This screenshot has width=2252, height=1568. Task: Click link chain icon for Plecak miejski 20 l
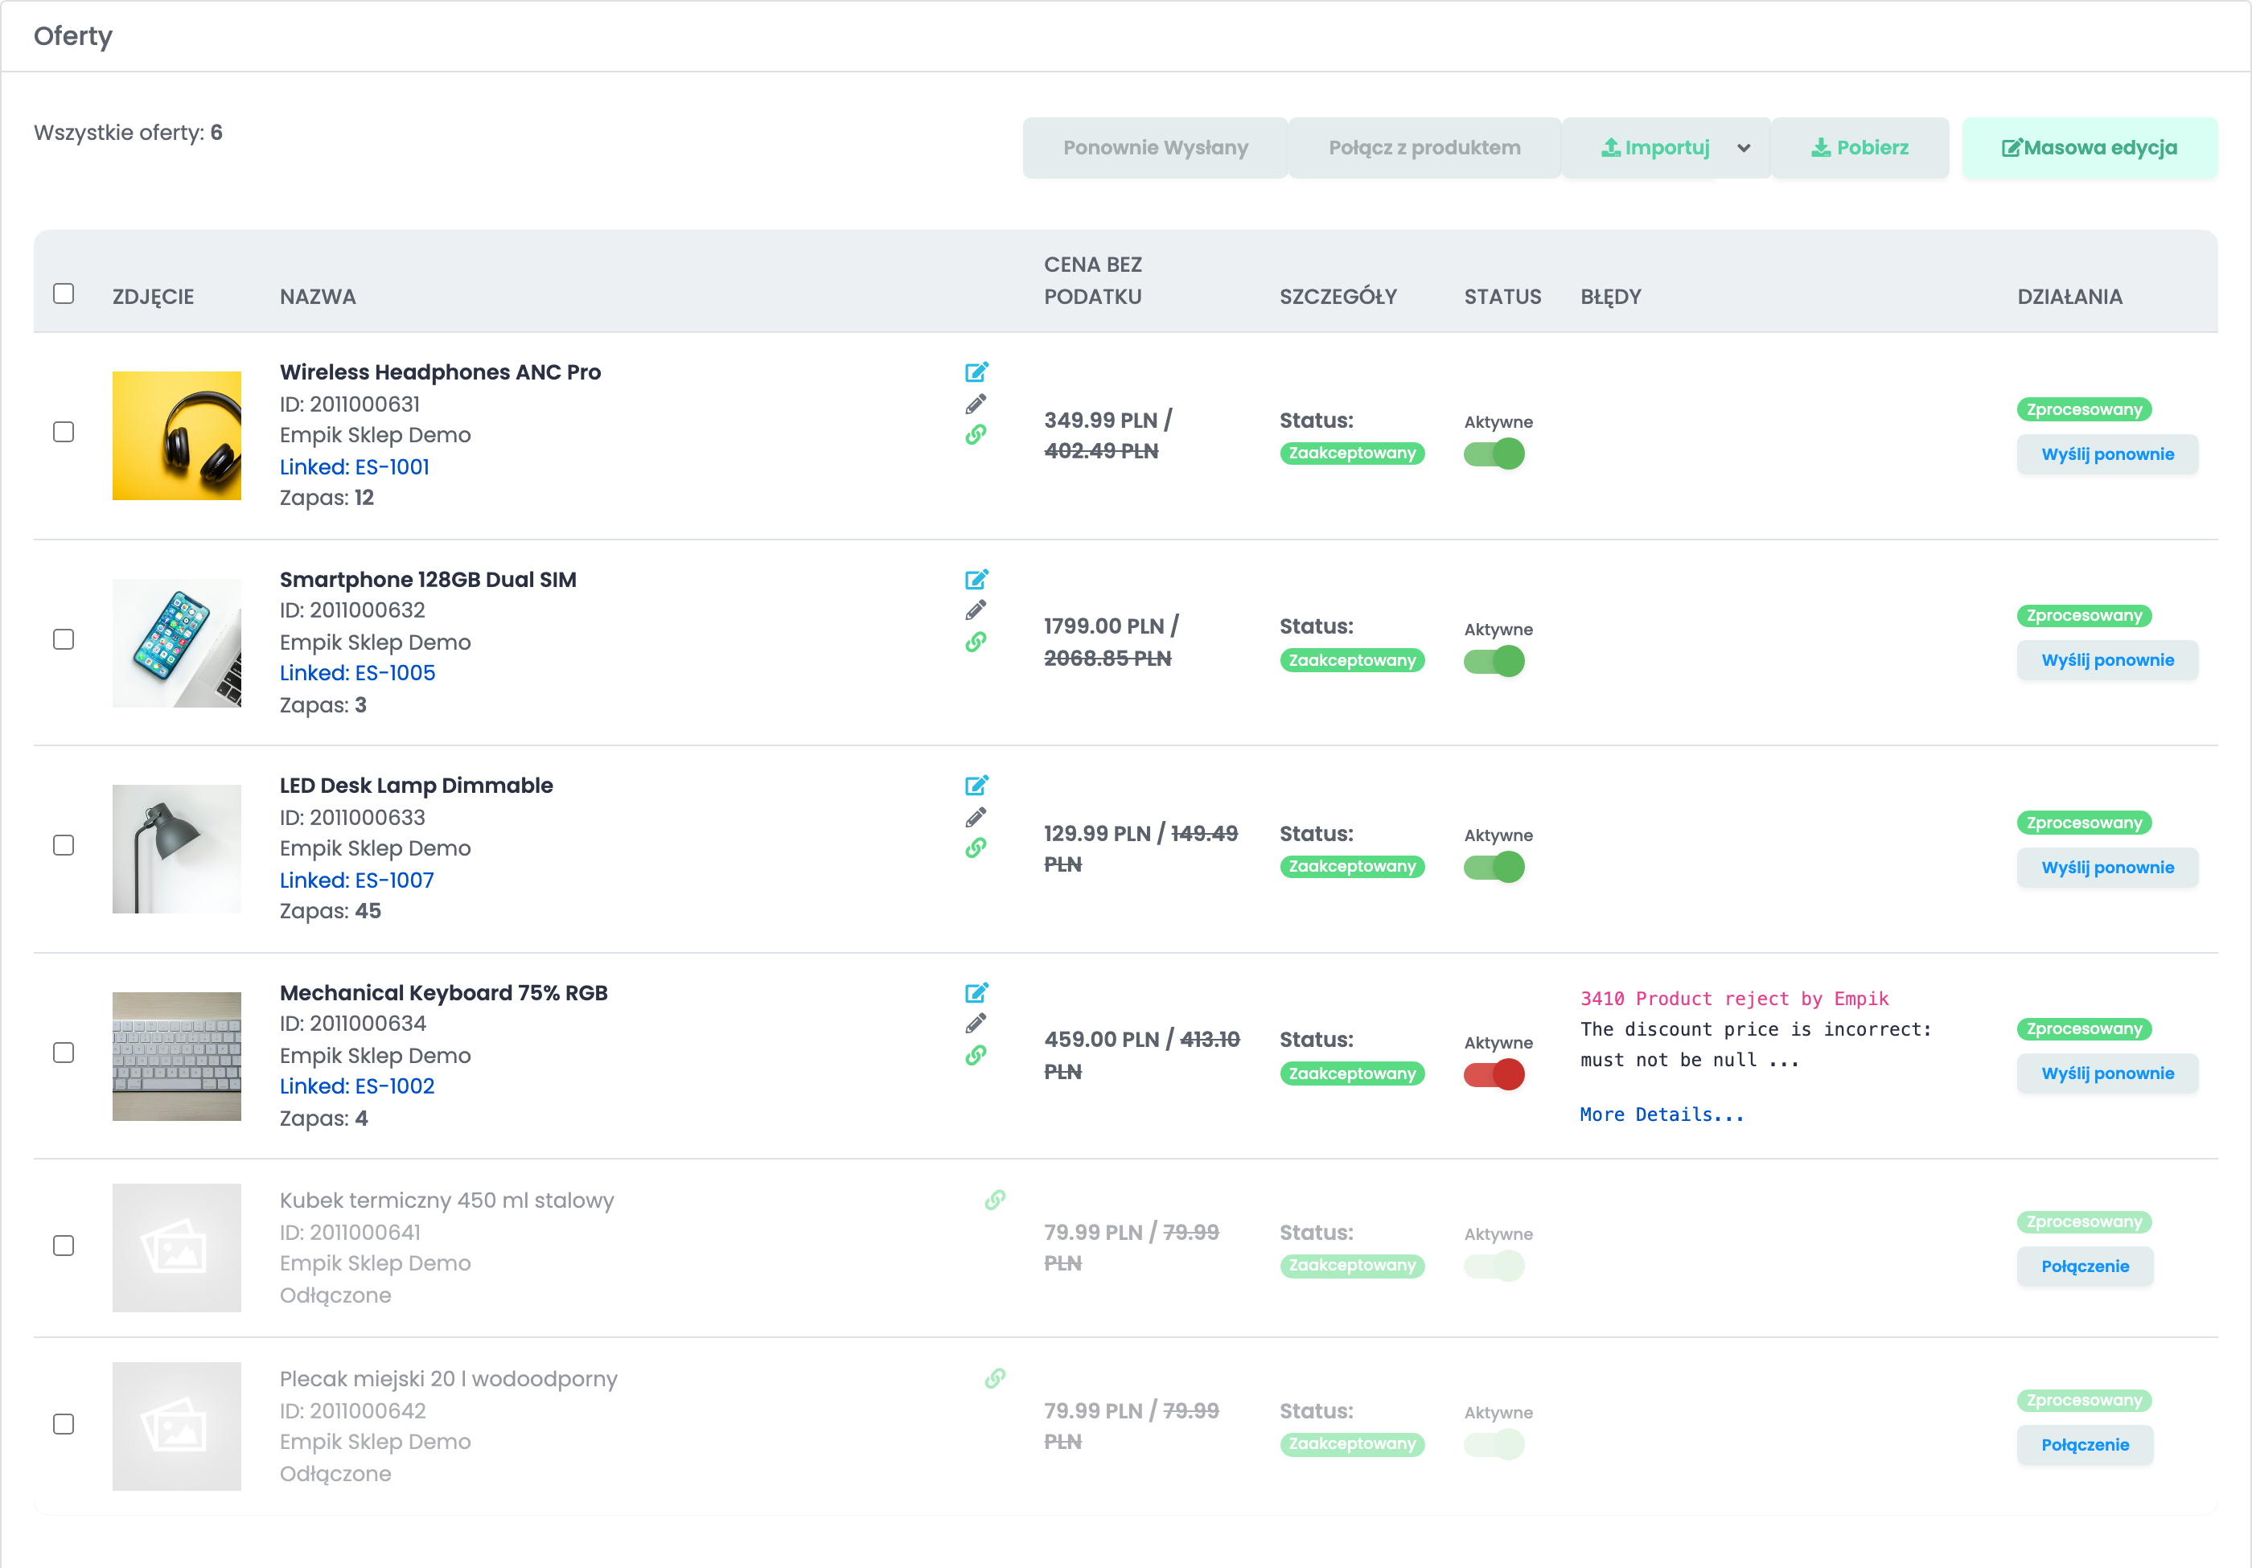coord(995,1377)
